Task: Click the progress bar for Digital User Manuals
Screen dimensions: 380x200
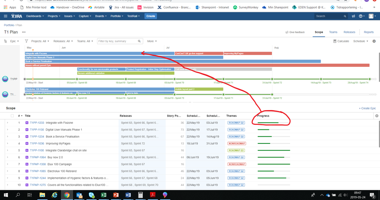Action: point(273,130)
